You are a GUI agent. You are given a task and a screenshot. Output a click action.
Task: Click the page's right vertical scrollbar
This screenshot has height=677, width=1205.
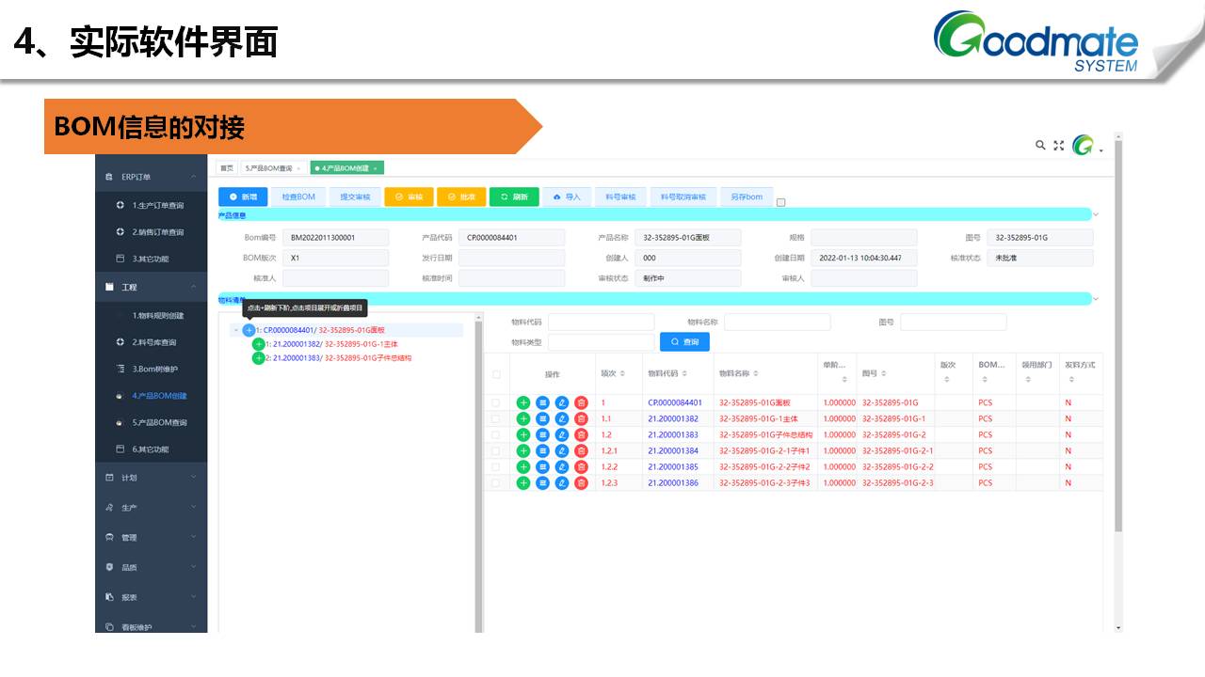tap(1118, 376)
